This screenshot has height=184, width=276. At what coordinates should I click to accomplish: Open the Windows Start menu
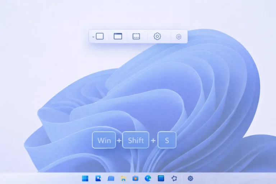85,178
